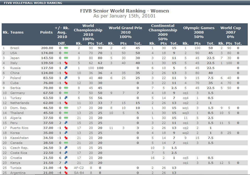250x175 pixels.
Task: Select the Teams column header
Action: pos(17,32)
